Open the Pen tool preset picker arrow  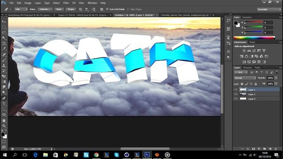pos(11,9)
